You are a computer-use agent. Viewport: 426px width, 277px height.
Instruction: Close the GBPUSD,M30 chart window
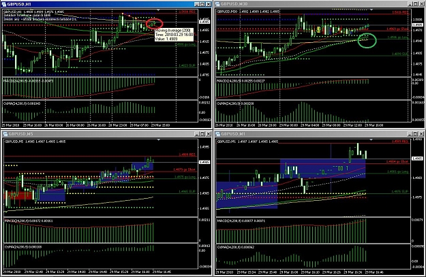click(421, 4)
